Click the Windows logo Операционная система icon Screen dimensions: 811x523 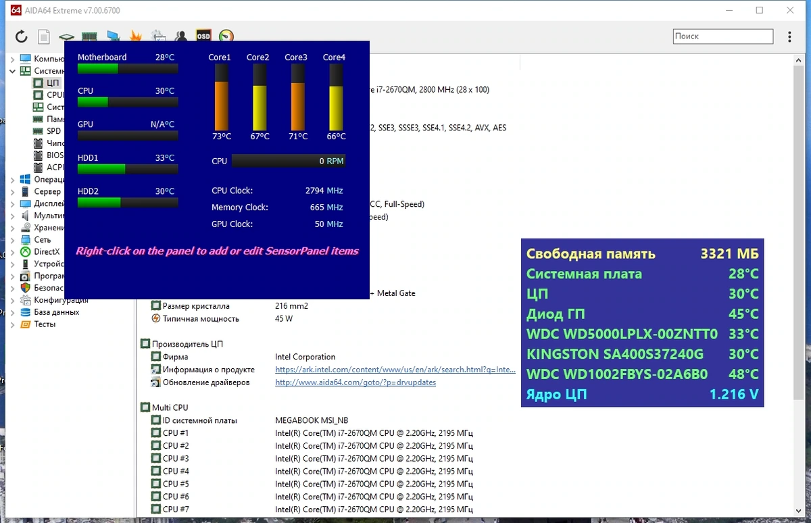tap(26, 180)
